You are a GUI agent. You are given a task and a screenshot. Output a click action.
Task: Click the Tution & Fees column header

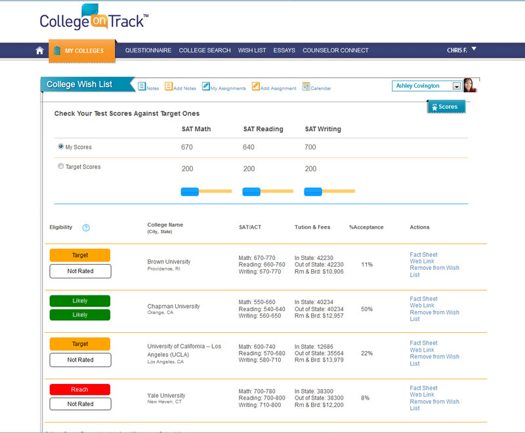click(312, 227)
